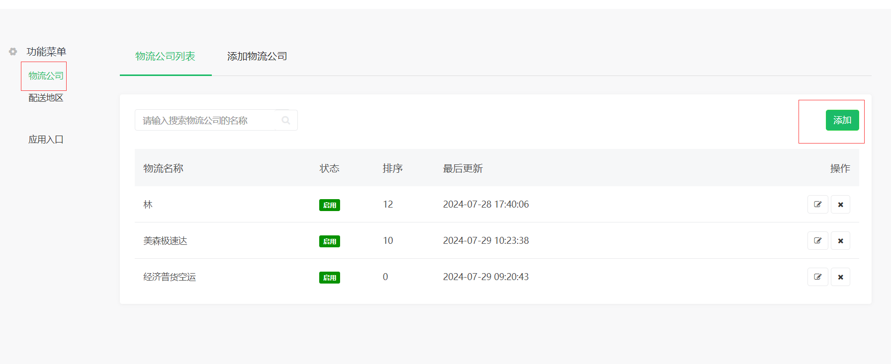Delete 经济普货空运 from the list
Screen dimensions: 891x364
840,277
